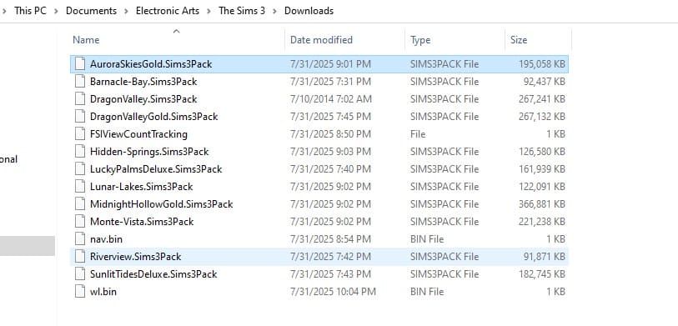Navigate to Documents in the breadcrumb path
The image size is (678, 326).
click(x=91, y=11)
